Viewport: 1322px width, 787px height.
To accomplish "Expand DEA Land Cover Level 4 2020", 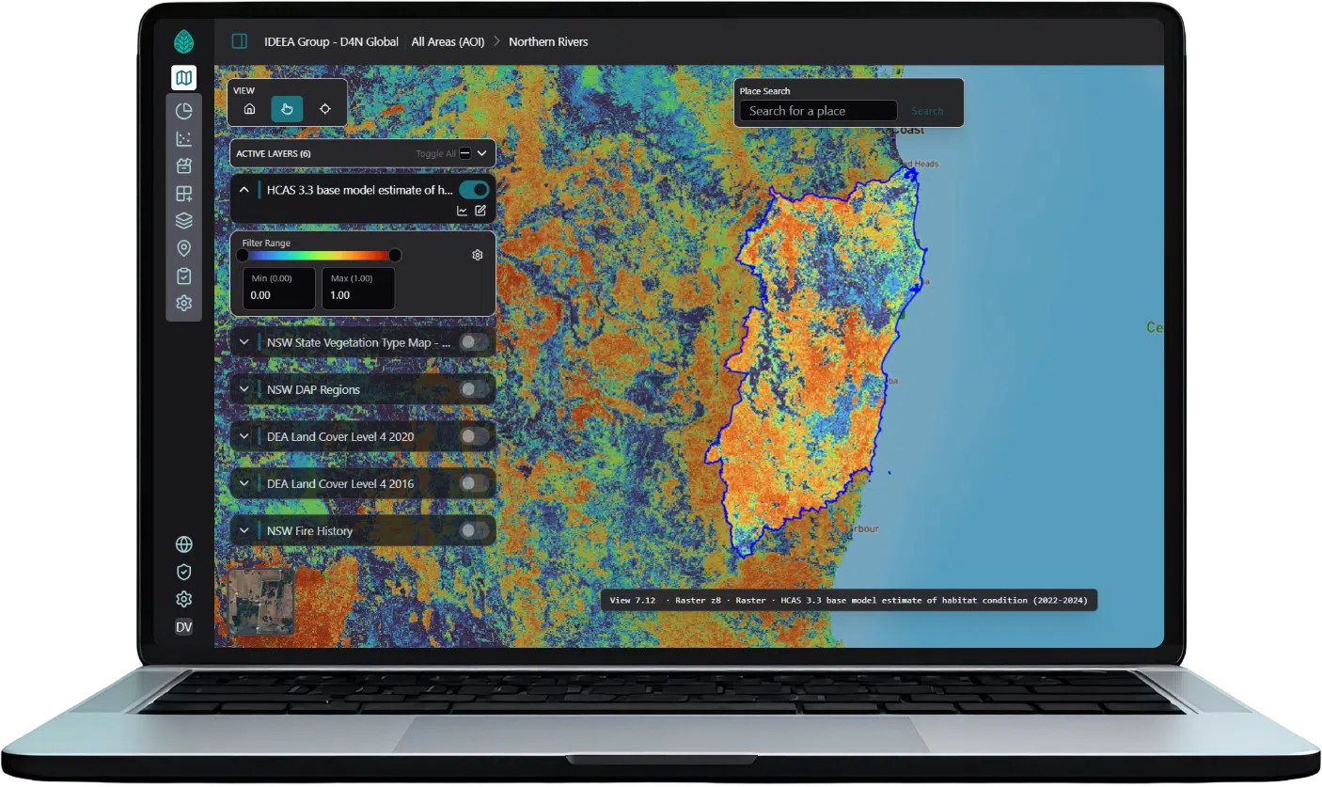I will (x=244, y=436).
